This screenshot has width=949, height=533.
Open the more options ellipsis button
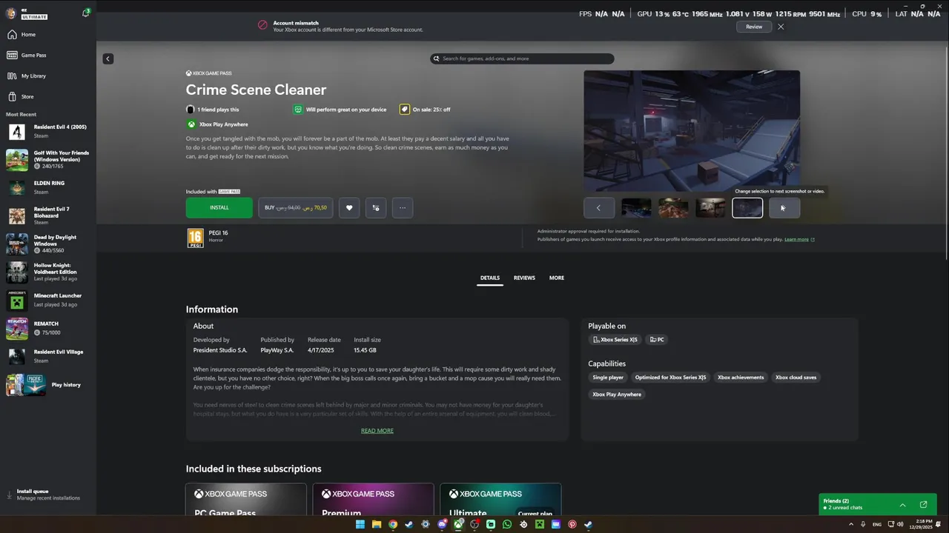pyautogui.click(x=403, y=208)
